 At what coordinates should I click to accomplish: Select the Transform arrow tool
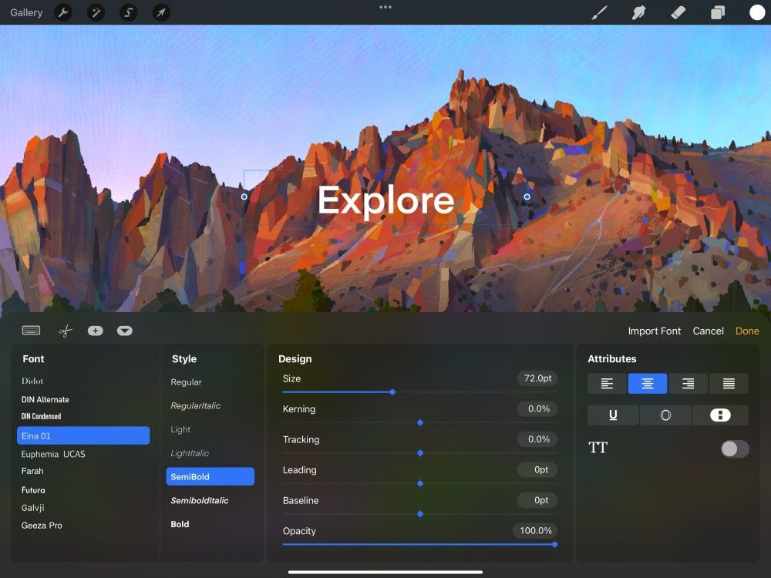pos(161,12)
